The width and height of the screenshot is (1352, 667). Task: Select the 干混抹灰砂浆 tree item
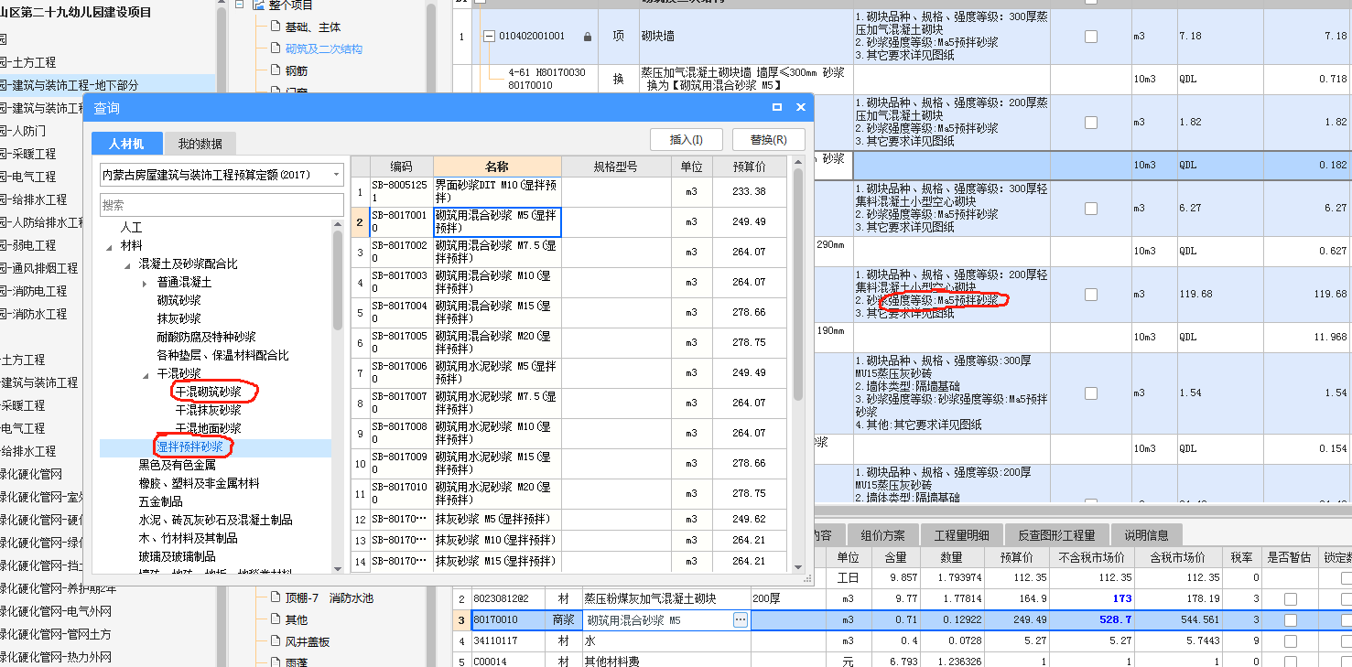209,410
